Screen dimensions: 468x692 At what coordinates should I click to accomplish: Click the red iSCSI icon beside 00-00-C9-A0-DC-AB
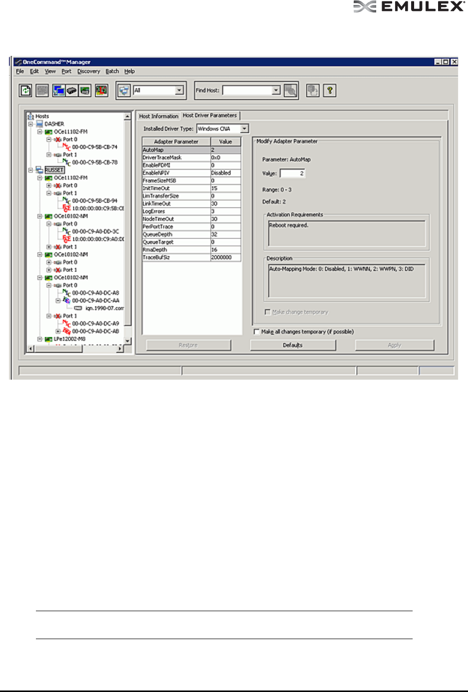coord(67,331)
